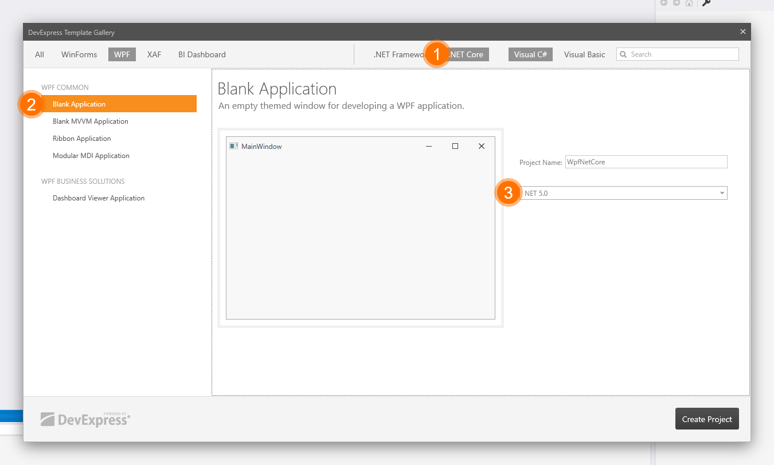Open the .NET 5.0 version dropdown
This screenshot has width=774, height=465.
coord(623,193)
